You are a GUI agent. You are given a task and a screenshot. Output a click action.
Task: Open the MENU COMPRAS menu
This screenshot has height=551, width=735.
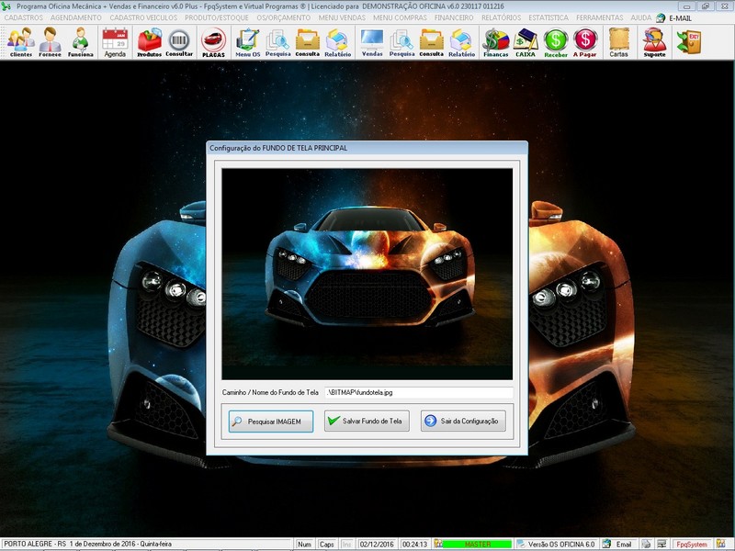(400, 17)
